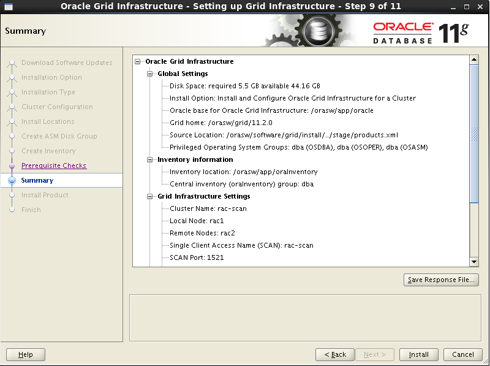The width and height of the screenshot is (490, 366).
Task: Click the Install Product step label
Action: tap(45, 195)
